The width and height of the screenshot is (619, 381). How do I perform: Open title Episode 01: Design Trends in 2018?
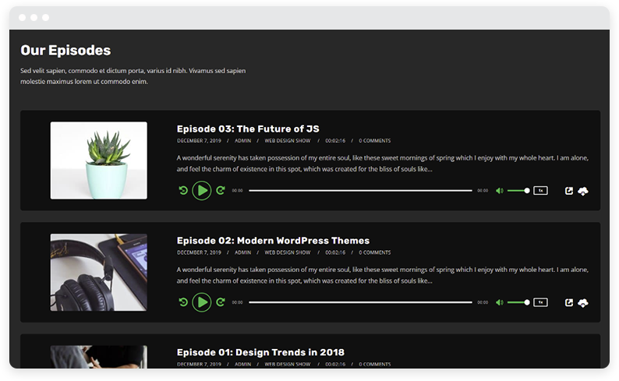coord(260,352)
